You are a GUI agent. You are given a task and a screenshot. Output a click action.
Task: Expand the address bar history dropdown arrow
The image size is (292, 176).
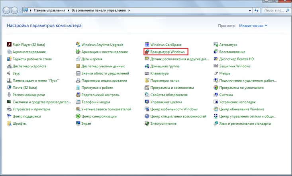[250, 10]
